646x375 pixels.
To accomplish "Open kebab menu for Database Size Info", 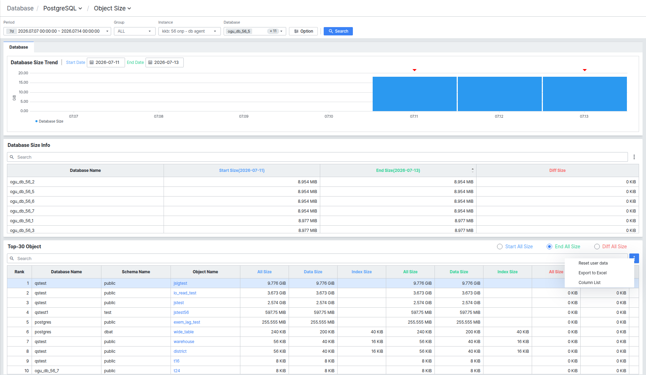I will tap(634, 157).
